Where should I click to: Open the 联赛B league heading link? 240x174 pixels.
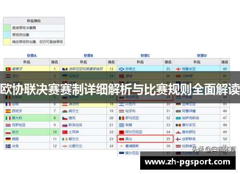(x=88, y=56)
